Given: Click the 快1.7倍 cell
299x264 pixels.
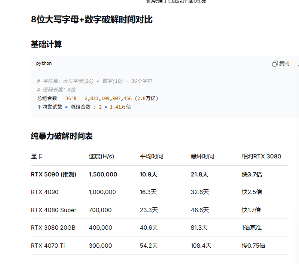Looking at the screenshot, I should 251,210.
